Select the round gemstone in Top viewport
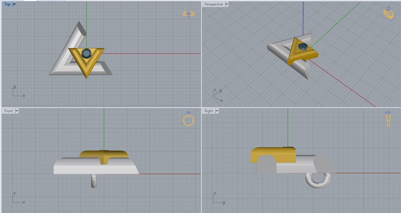Screen dimensions: 401x213 pos(86,53)
